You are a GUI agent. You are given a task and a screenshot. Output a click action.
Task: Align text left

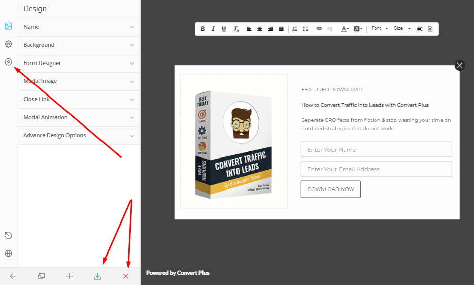pyautogui.click(x=249, y=29)
